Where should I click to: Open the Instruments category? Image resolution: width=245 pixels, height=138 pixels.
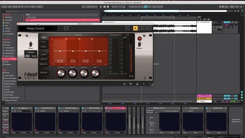(x=9, y=48)
